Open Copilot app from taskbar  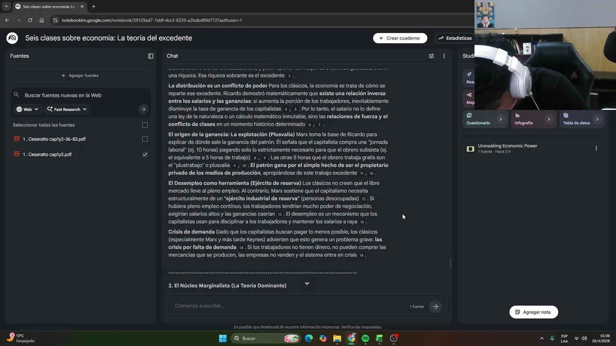323,338
